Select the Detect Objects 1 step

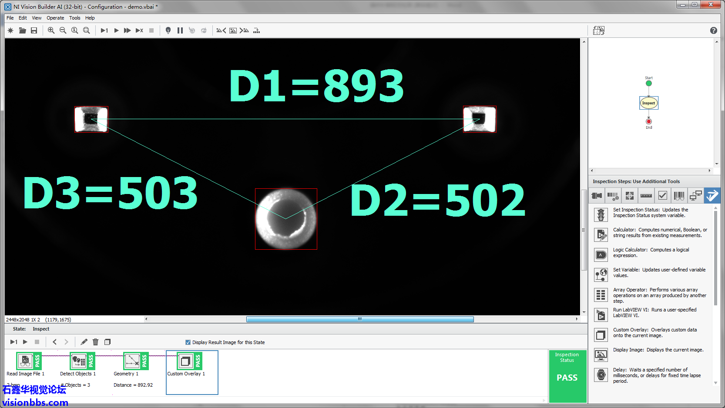click(78, 361)
